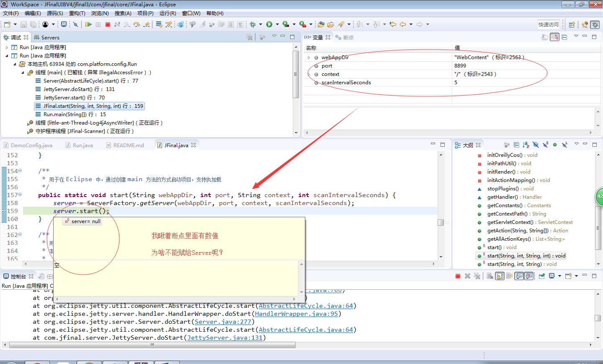
Task: Select Run.main(String[]) stack frame
Action: (x=71, y=114)
